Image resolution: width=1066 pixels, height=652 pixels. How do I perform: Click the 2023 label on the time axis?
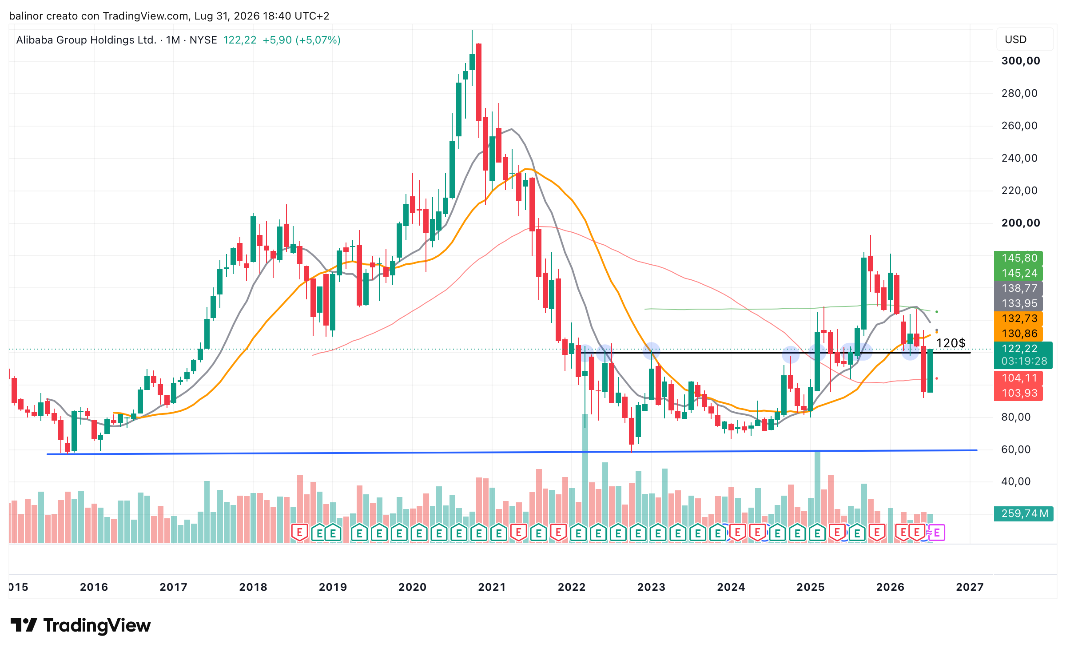(x=651, y=587)
